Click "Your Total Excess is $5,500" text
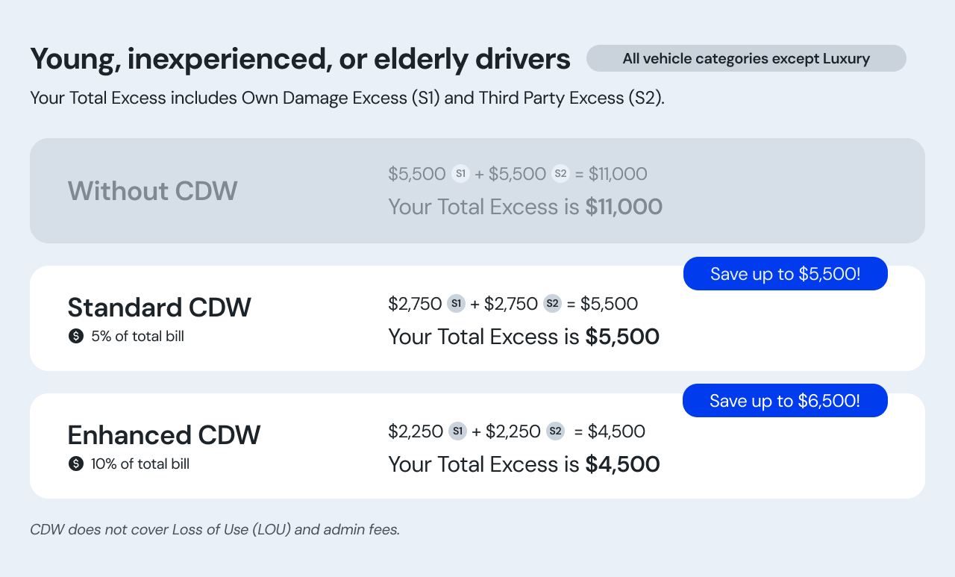 point(524,337)
